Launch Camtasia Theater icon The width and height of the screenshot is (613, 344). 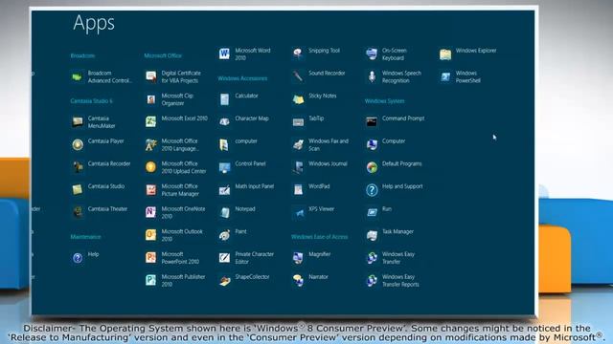click(78, 212)
